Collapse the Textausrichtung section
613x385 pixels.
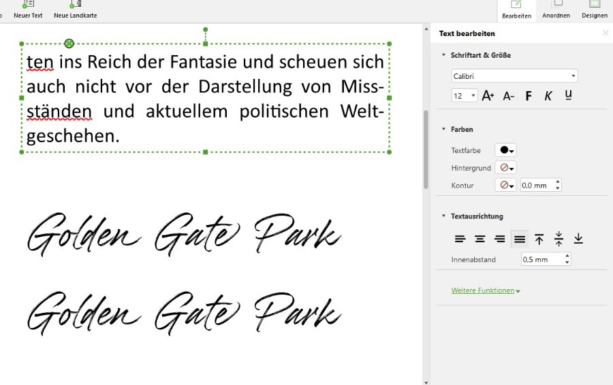tap(443, 216)
